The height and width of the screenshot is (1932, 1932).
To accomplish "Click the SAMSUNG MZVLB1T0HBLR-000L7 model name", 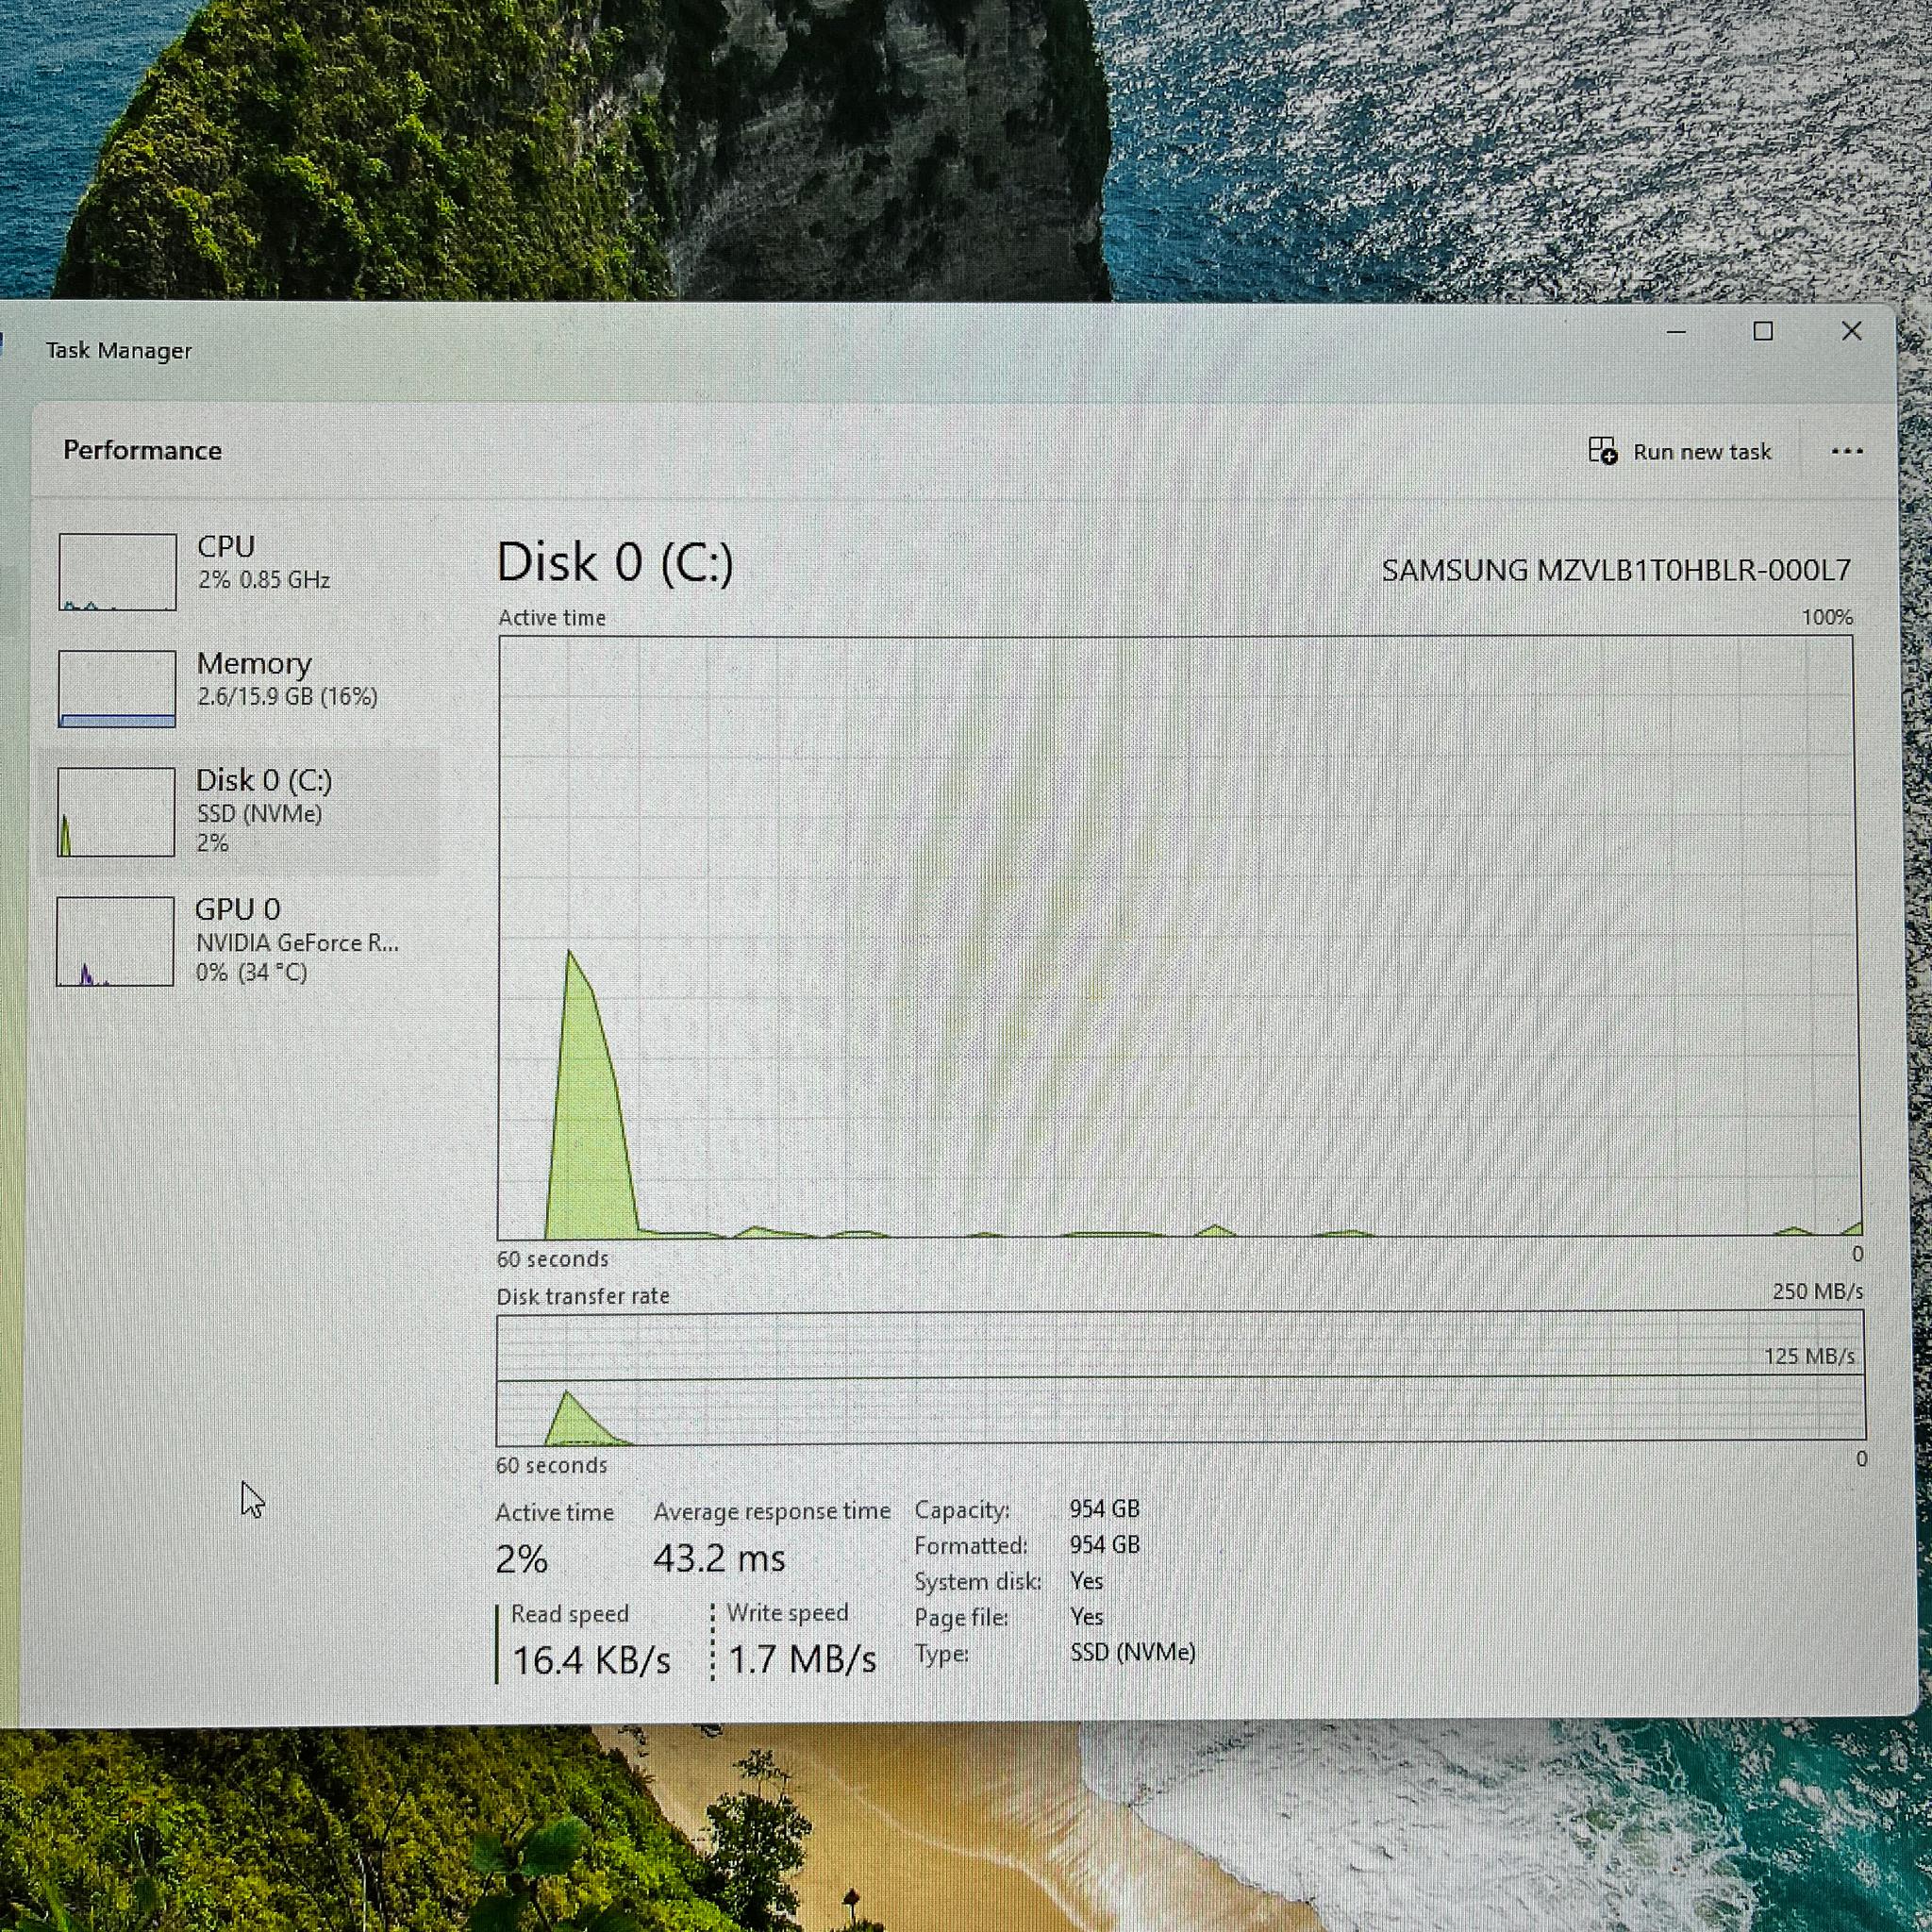I will point(1616,570).
